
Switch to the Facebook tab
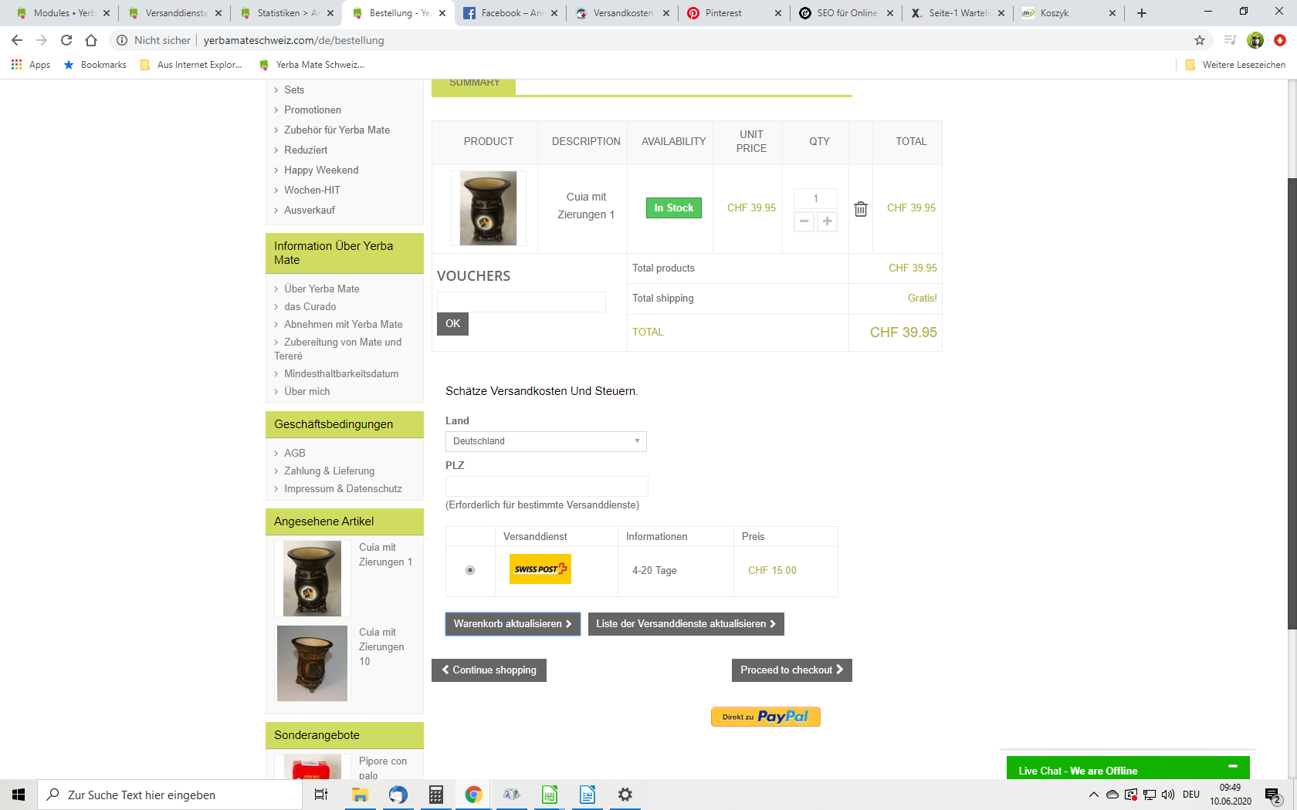tap(511, 13)
